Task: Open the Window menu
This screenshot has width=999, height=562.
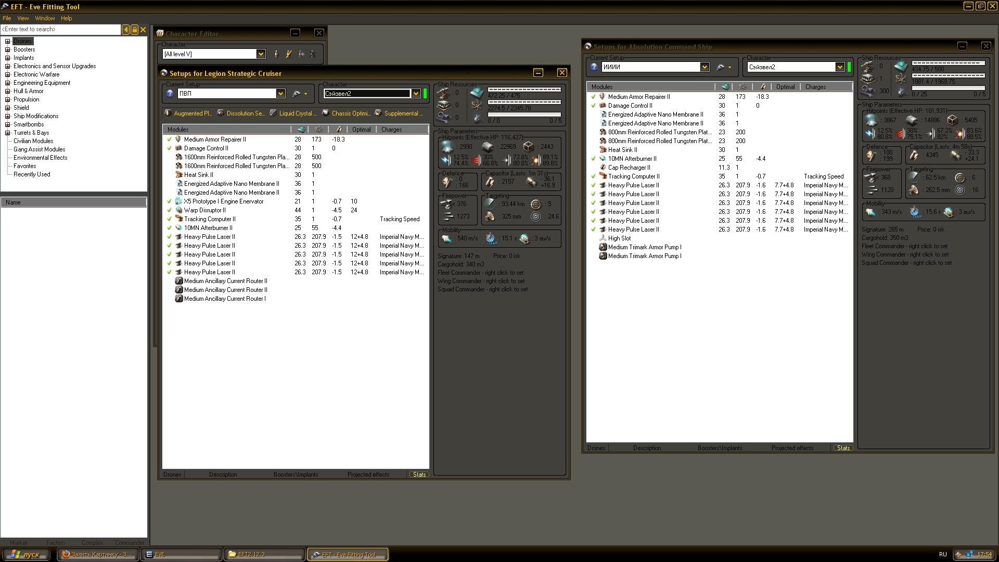Action: click(x=45, y=18)
